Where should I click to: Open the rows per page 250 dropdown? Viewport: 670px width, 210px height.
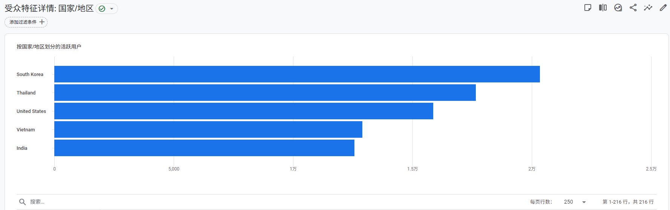coord(575,202)
